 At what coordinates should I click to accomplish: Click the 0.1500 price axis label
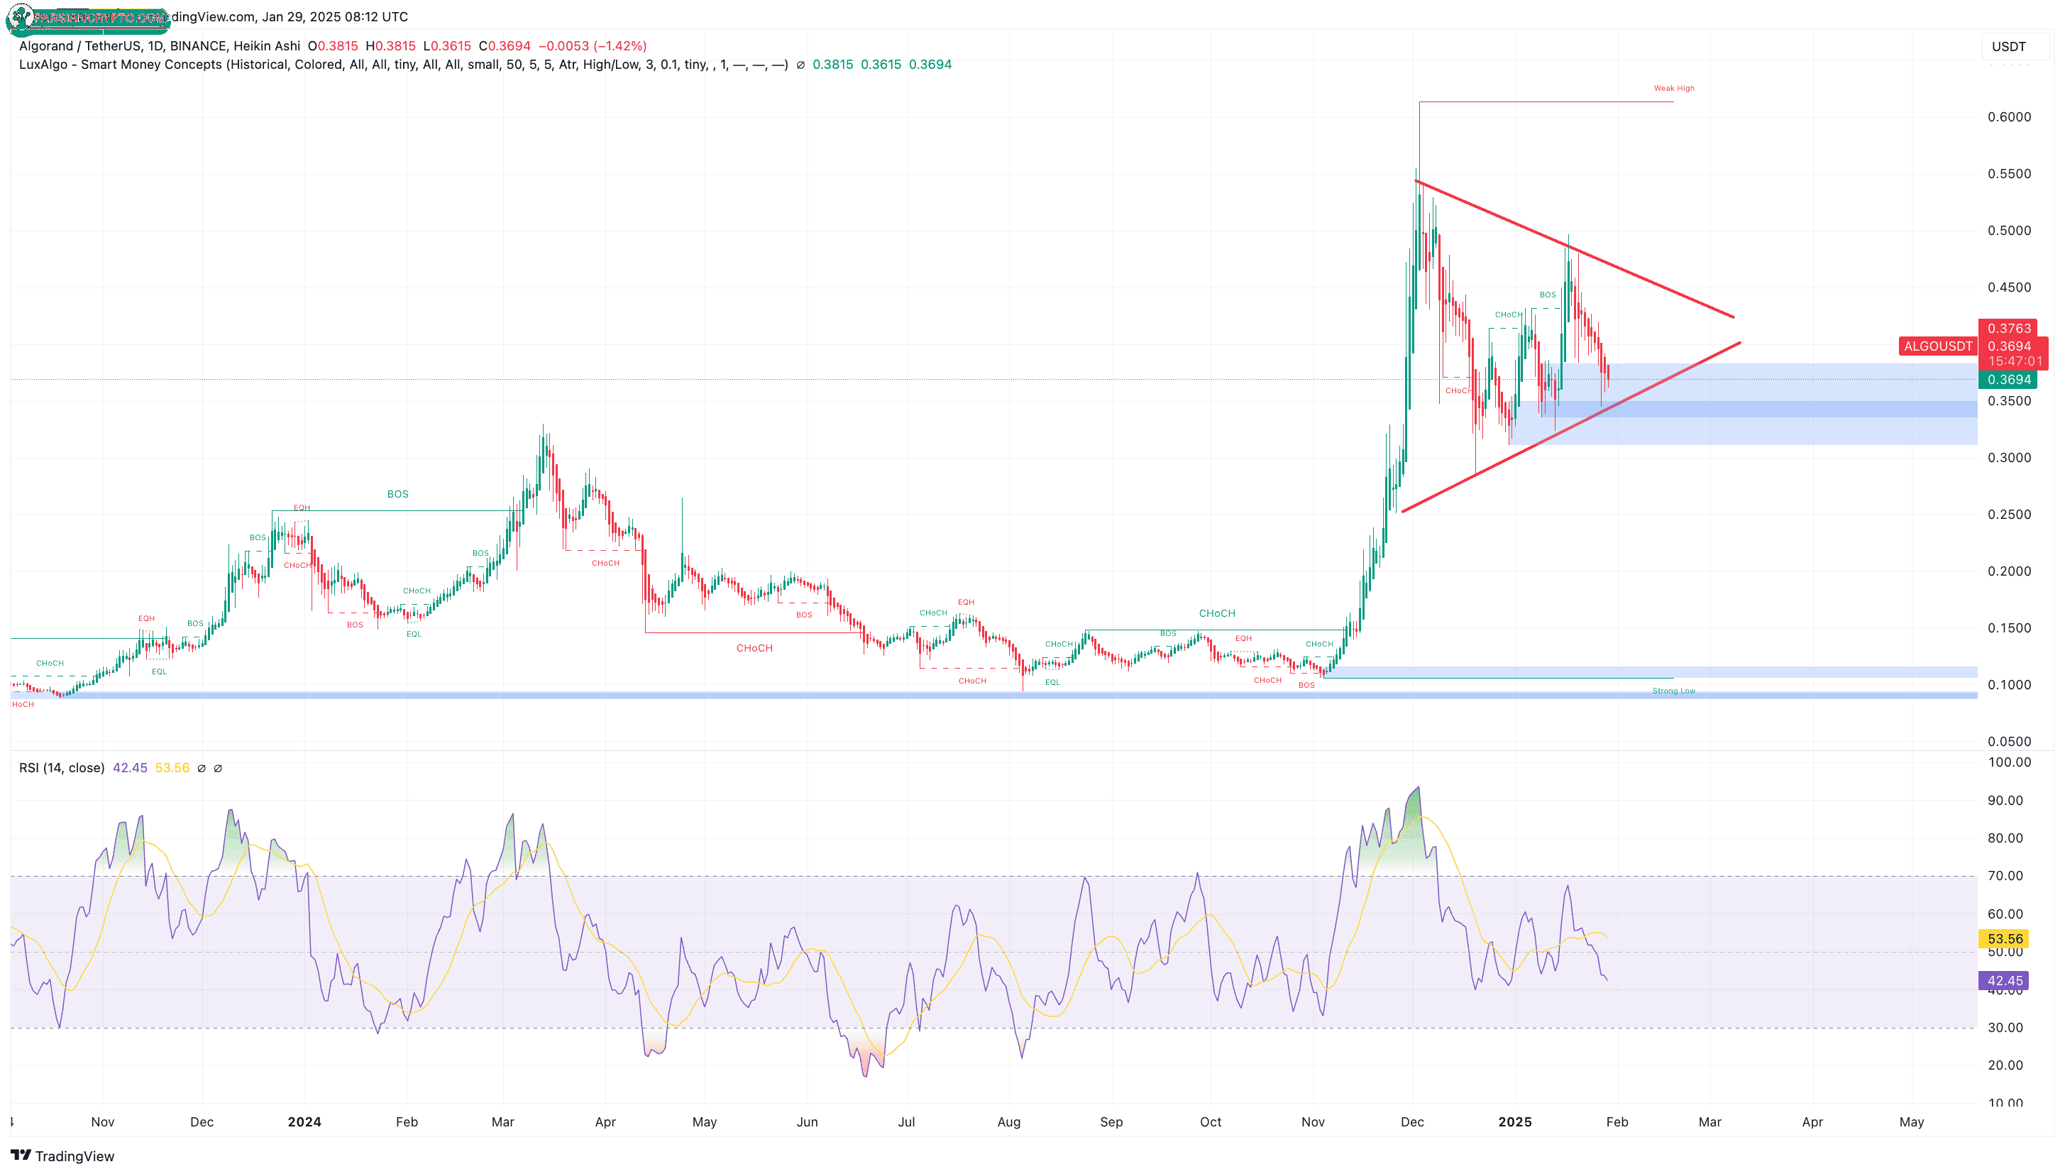[x=2008, y=628]
